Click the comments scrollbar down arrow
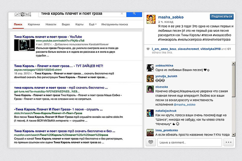The image size is (242, 161). coord(233,135)
